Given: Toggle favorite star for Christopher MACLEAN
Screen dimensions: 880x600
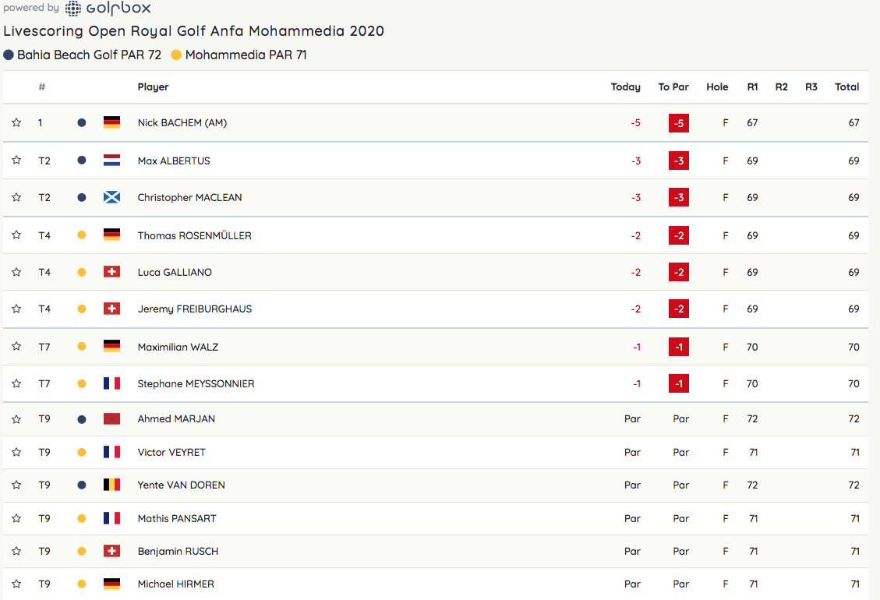Looking at the screenshot, I should 16,197.
